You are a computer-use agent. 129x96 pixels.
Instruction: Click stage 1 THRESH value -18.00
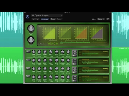click(39, 56)
